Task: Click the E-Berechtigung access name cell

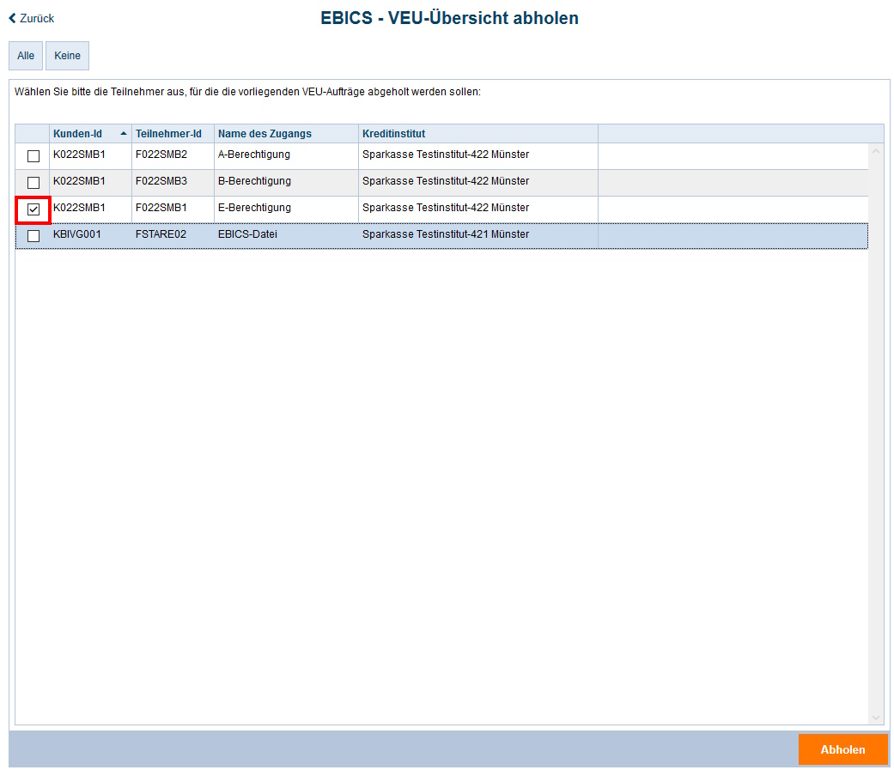Action: 254,209
